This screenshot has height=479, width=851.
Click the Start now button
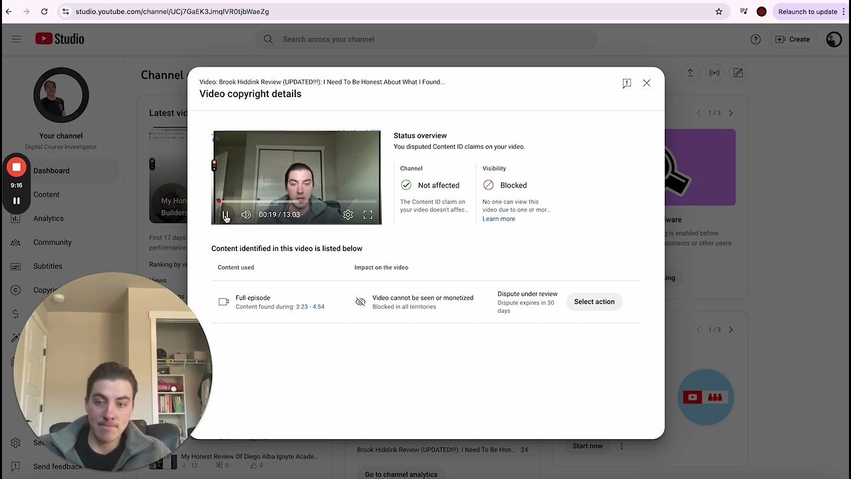coord(588,446)
